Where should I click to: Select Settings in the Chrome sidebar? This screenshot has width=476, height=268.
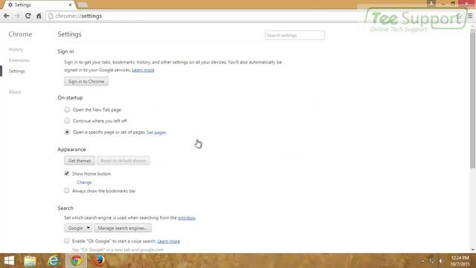16,71
